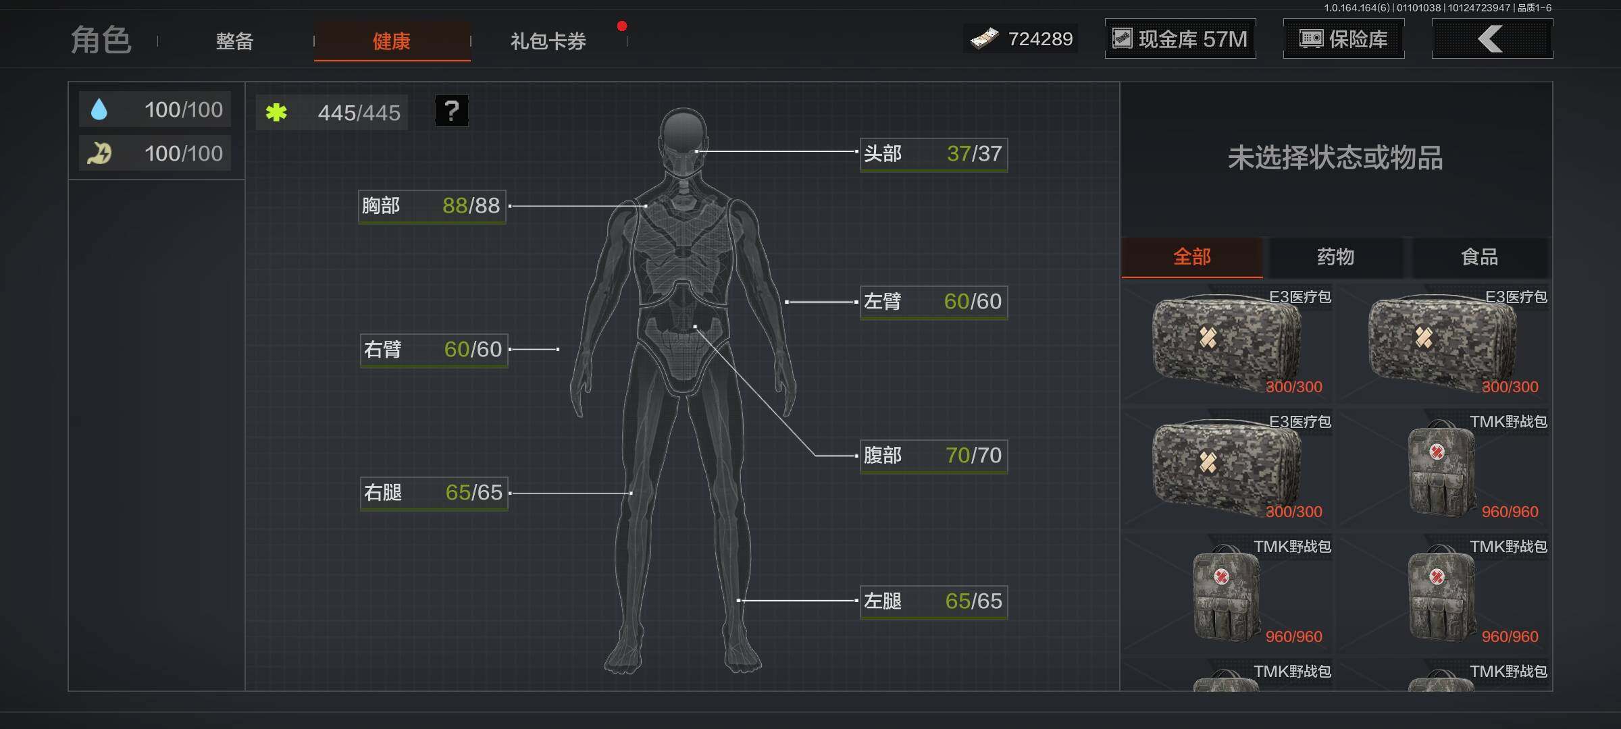Screen dimensions: 1621x729
Task: Switch to the 药物 medicine filter
Action: [1335, 257]
